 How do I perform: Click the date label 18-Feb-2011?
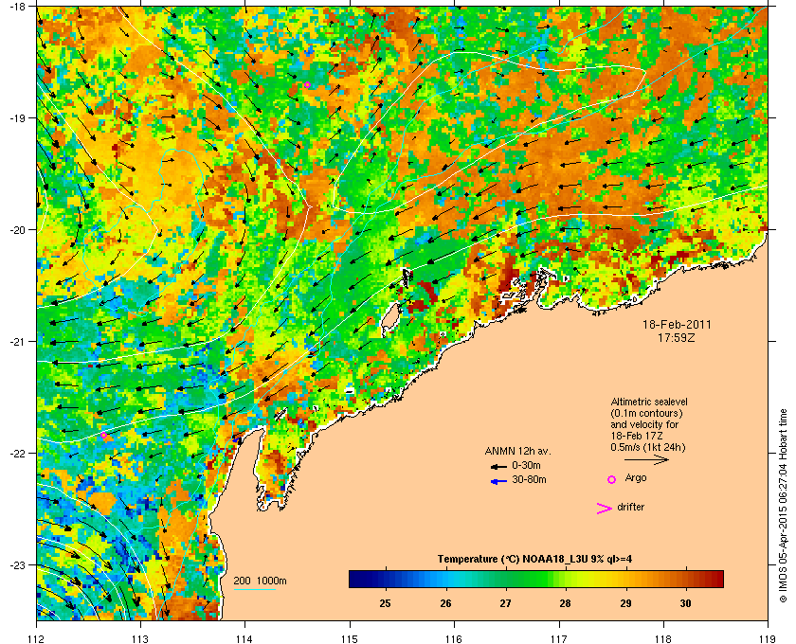677,324
